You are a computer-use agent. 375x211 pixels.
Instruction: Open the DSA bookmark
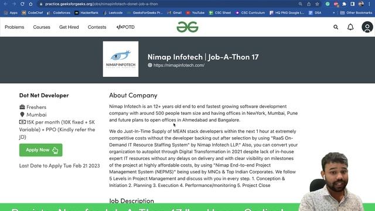(315, 13)
